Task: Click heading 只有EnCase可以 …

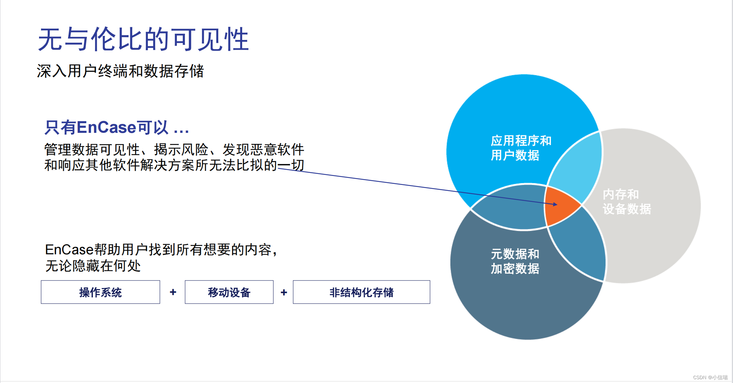Action: [x=117, y=127]
